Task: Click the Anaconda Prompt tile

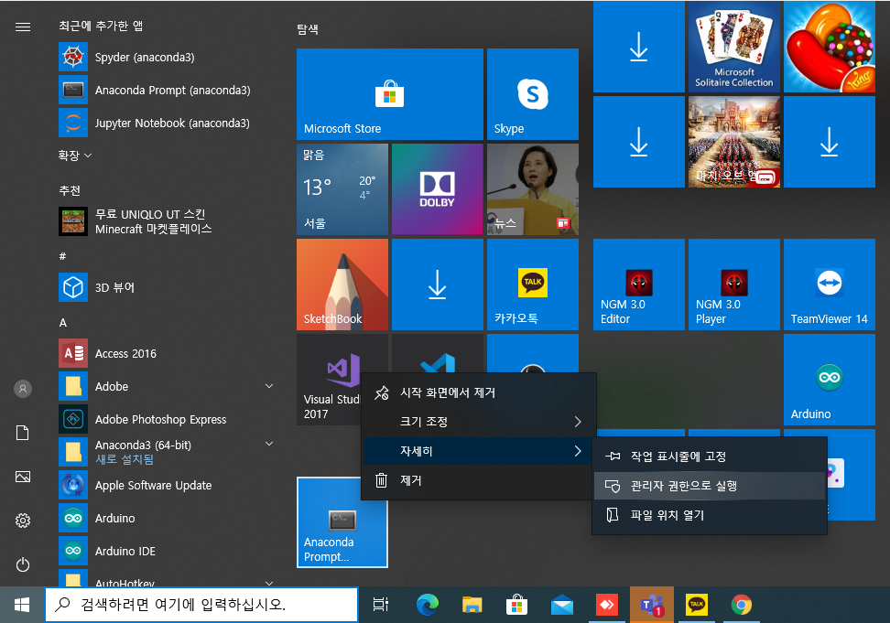Action: coord(342,522)
